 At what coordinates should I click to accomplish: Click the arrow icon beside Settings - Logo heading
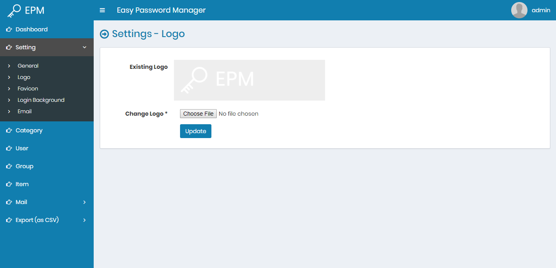pyautogui.click(x=105, y=34)
